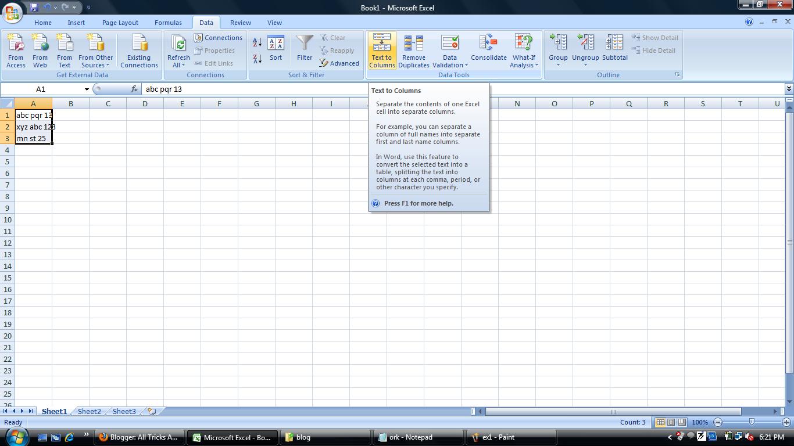Click the 100% zoom level

pos(700,422)
